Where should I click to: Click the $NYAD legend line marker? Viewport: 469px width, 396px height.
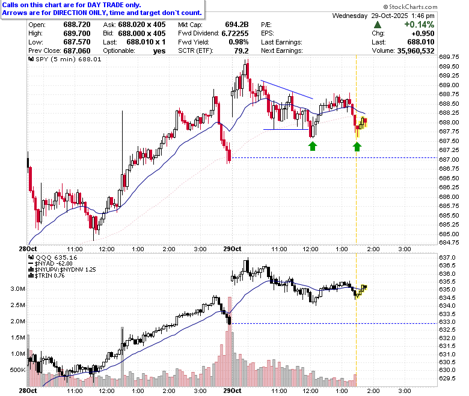click(31, 264)
